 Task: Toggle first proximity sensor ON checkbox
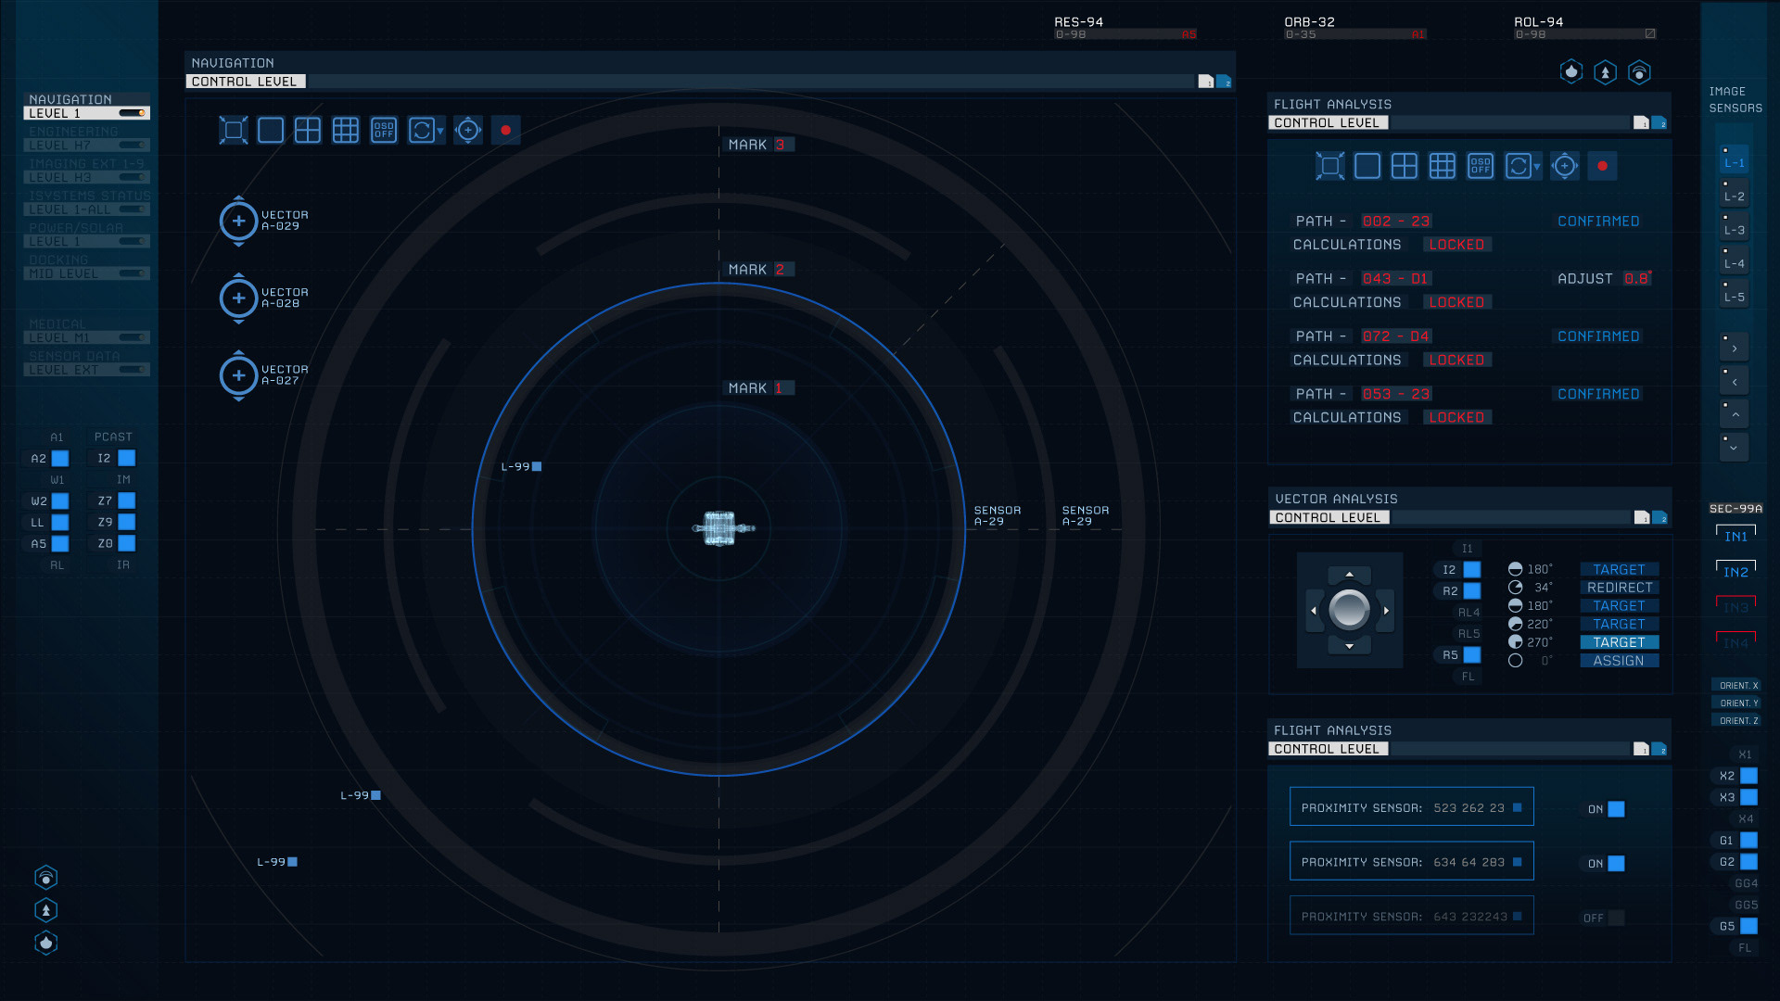1616,809
